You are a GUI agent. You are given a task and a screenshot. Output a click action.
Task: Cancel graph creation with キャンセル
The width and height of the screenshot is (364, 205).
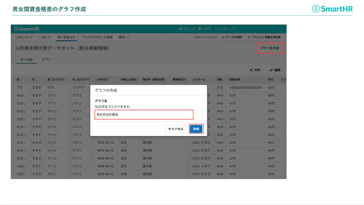176,129
